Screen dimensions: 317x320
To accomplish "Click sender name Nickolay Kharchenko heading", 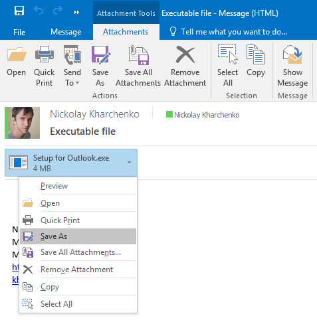I will [x=94, y=114].
